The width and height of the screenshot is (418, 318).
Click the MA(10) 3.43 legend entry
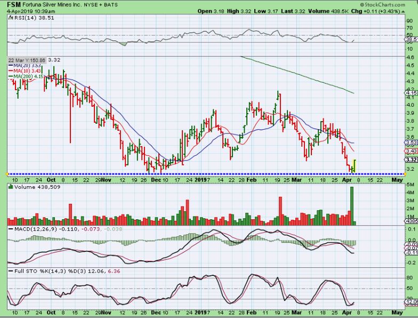click(25, 70)
